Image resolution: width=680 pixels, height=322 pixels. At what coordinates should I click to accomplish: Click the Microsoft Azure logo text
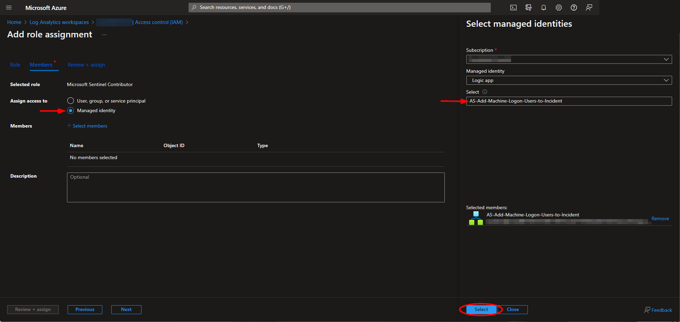(x=46, y=8)
